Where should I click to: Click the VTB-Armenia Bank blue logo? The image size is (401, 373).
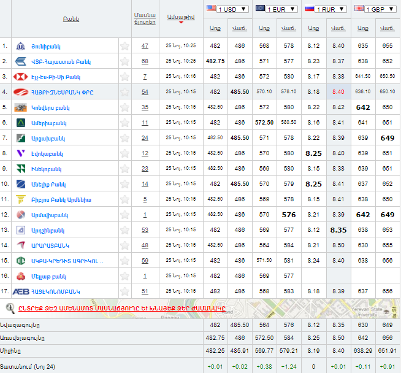(20, 61)
